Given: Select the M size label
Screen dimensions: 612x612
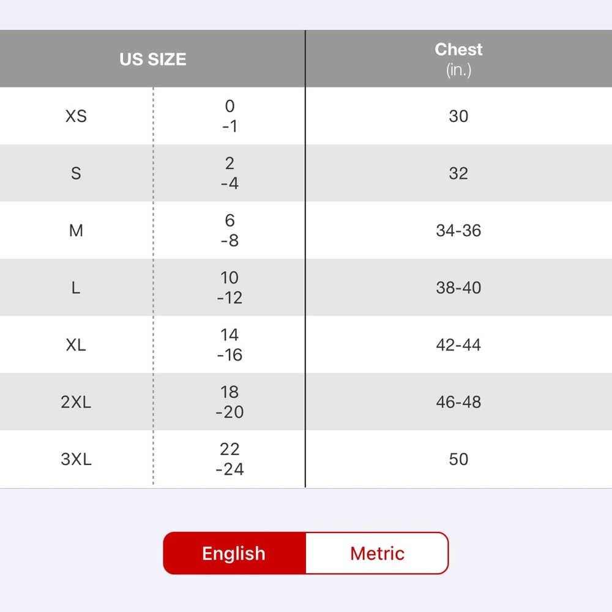Looking at the screenshot, I should pyautogui.click(x=76, y=230).
